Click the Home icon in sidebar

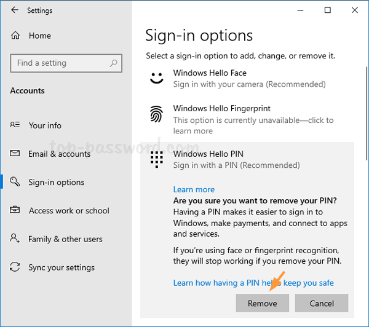[15, 36]
